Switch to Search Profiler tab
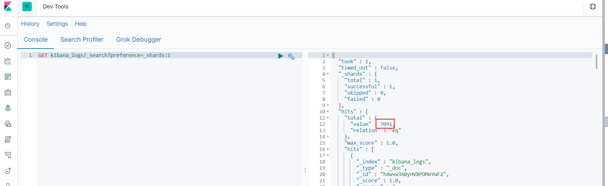The height and width of the screenshot is (186, 608). coord(82,39)
